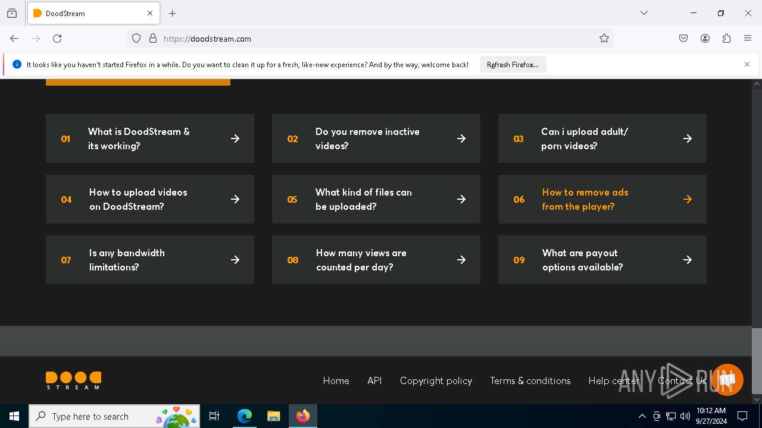Viewport: 762px width, 428px height.
Task: Open the network tray icon
Action: pos(671,416)
